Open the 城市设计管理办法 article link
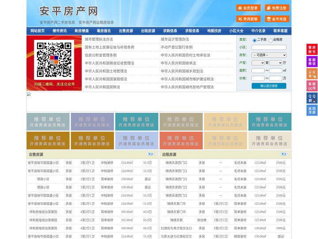 coord(175,39)
